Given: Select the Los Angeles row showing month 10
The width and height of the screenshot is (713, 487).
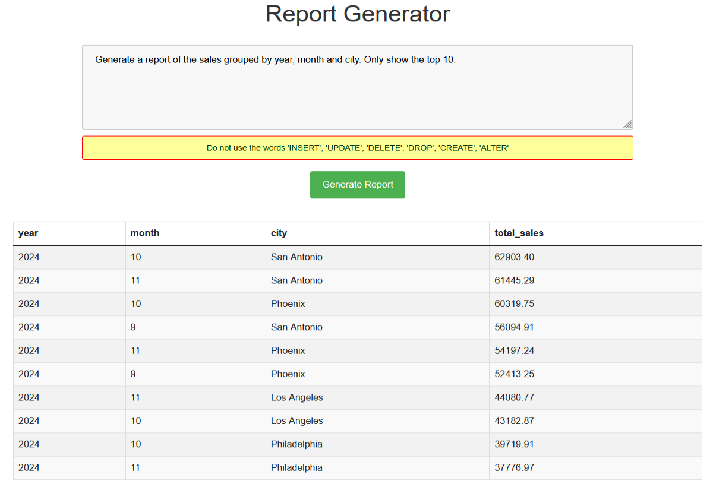Looking at the screenshot, I should 356,420.
